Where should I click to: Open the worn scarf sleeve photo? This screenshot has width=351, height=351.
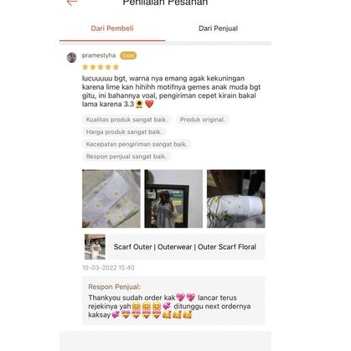click(x=236, y=199)
